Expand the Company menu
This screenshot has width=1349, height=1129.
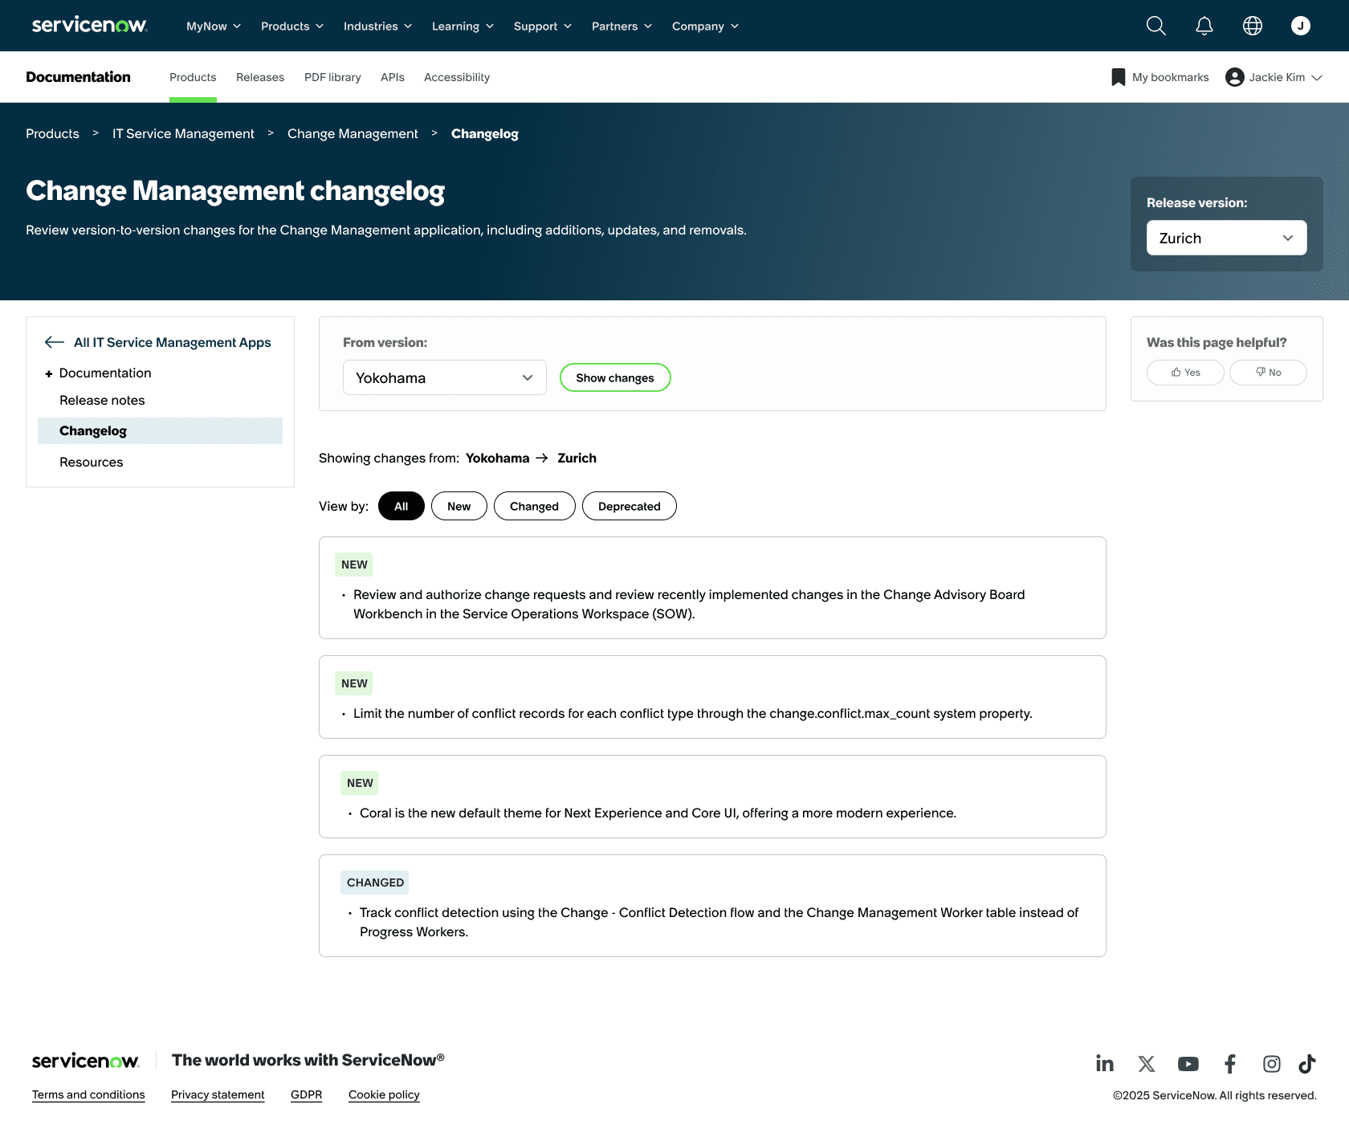click(x=706, y=26)
